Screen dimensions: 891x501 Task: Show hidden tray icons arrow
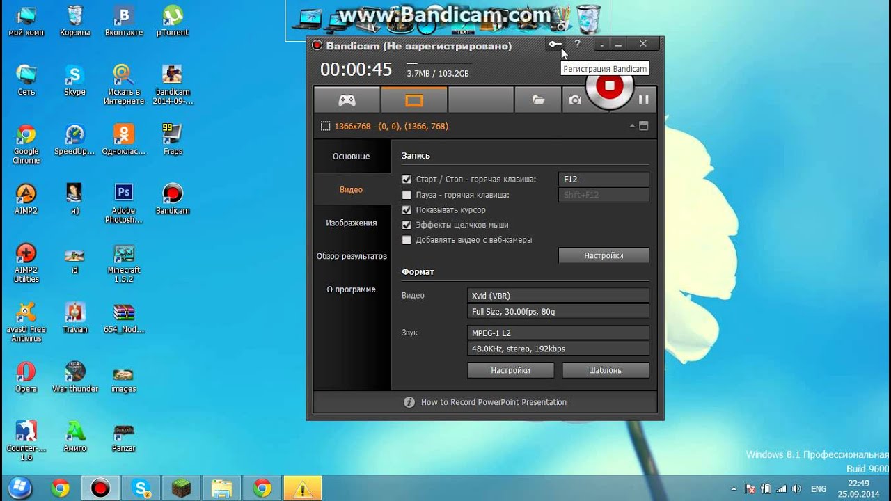coord(734,489)
